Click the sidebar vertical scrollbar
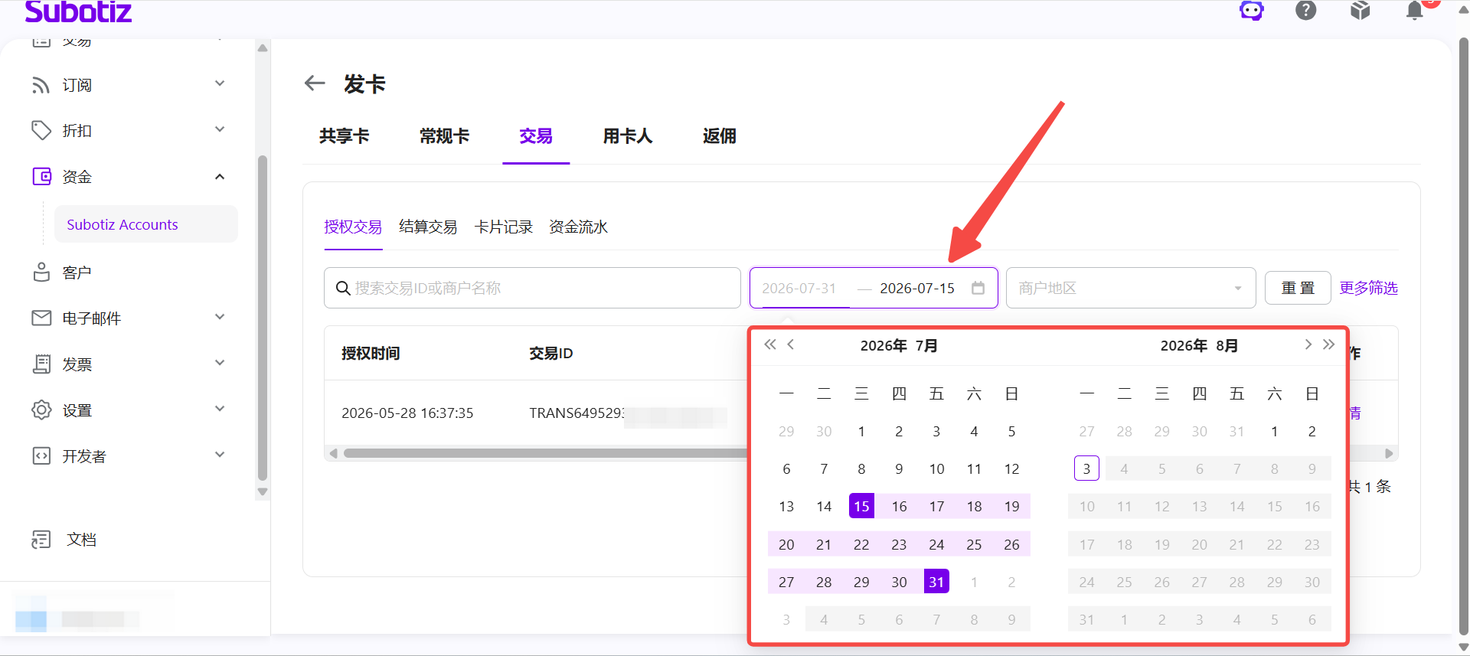The width and height of the screenshot is (1470, 656). (x=263, y=318)
